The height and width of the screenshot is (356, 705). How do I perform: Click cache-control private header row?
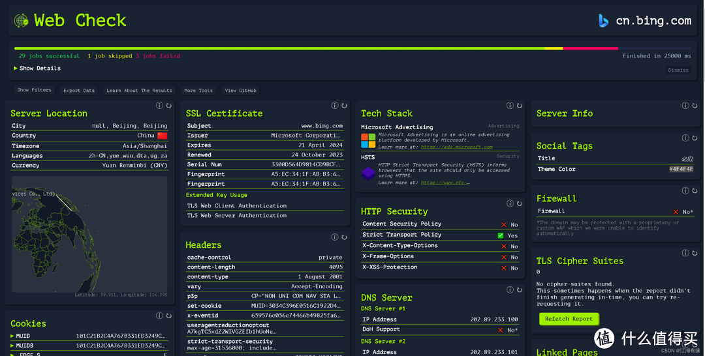(x=265, y=258)
